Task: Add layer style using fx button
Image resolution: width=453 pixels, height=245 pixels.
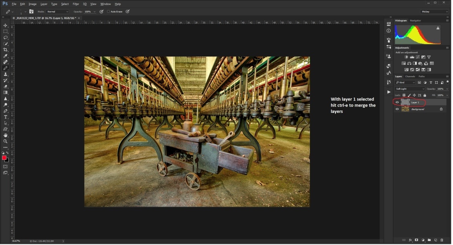Action: 410,240
